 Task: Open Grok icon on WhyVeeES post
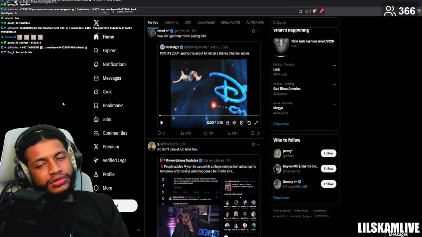click(x=253, y=144)
